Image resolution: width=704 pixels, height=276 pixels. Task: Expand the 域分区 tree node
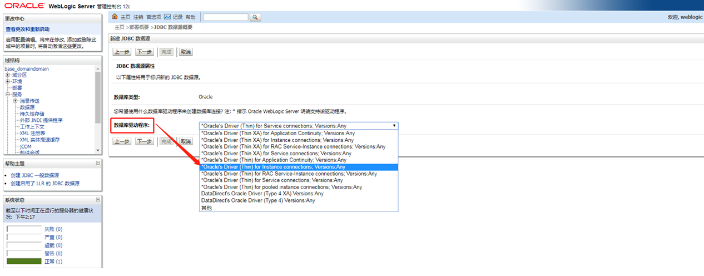coord(7,75)
